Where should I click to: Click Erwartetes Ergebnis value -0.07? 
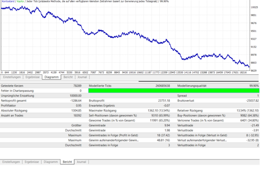[x=167, y=105]
